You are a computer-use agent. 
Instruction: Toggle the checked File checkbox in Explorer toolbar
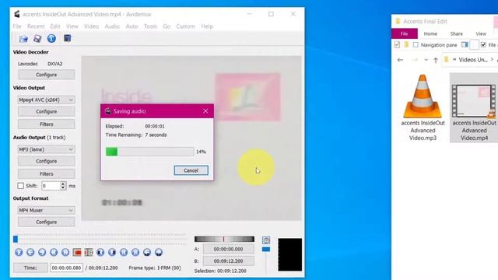tap(483, 45)
